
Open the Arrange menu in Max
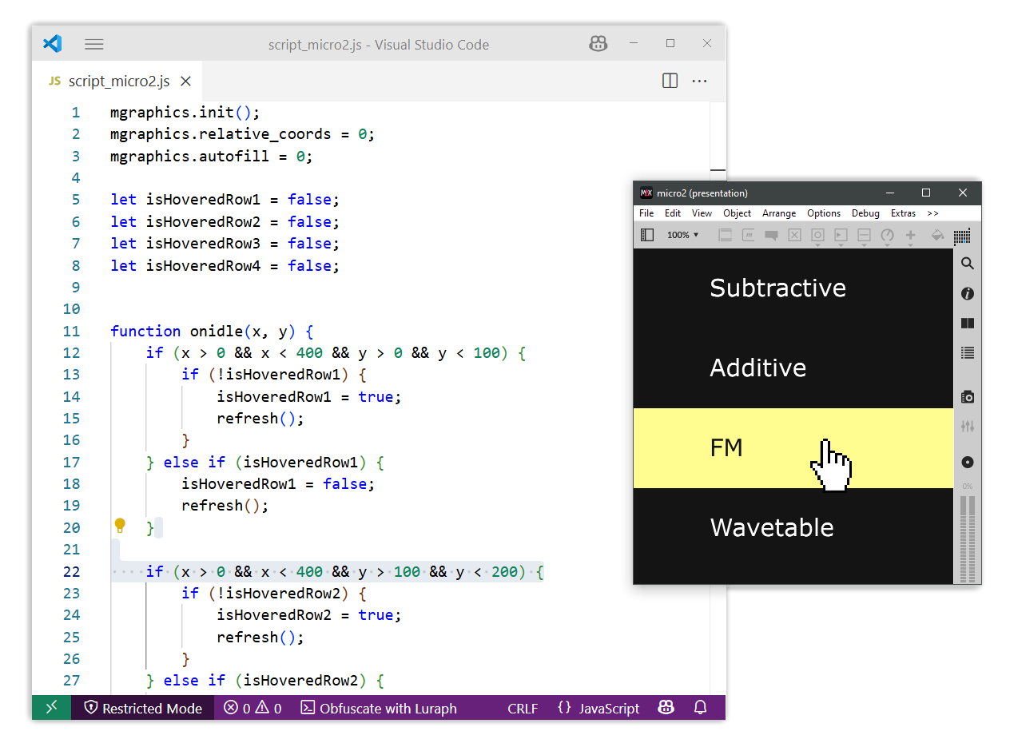778,213
